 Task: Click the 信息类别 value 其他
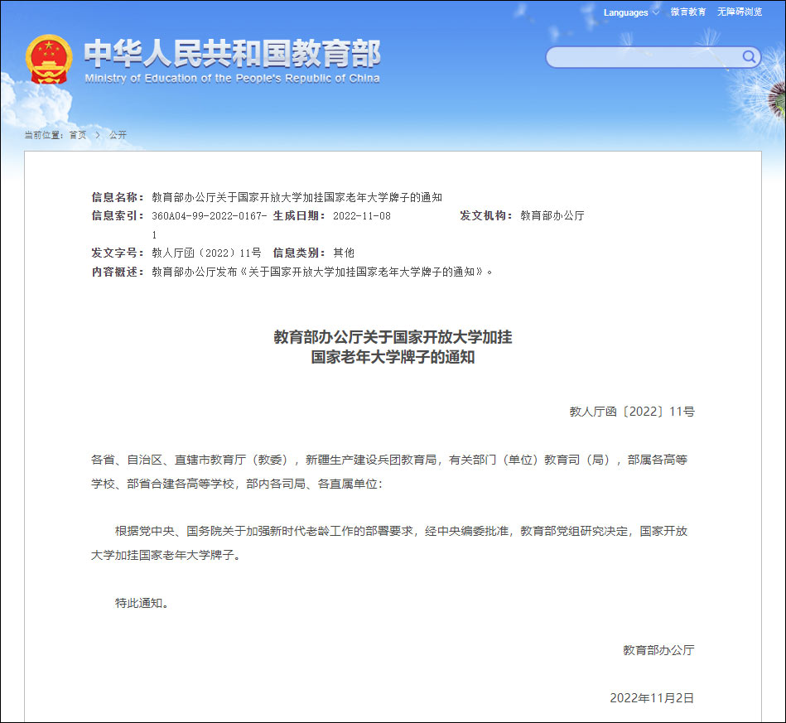pyautogui.click(x=344, y=253)
